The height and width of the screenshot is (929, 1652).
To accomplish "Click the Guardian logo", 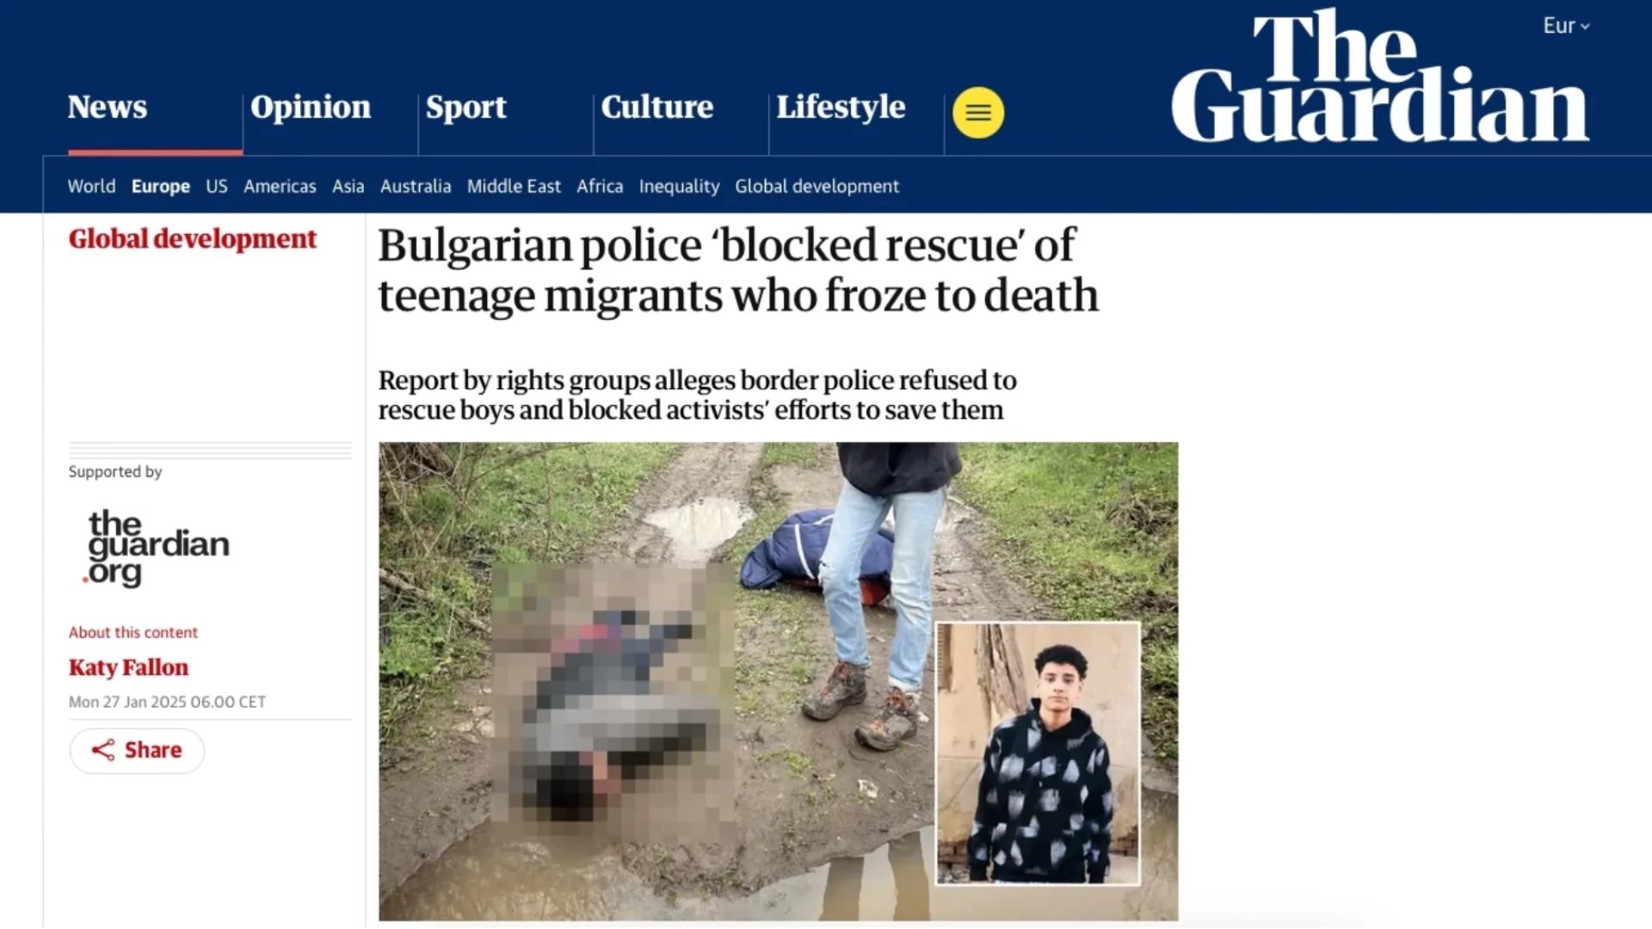I will (1380, 77).
